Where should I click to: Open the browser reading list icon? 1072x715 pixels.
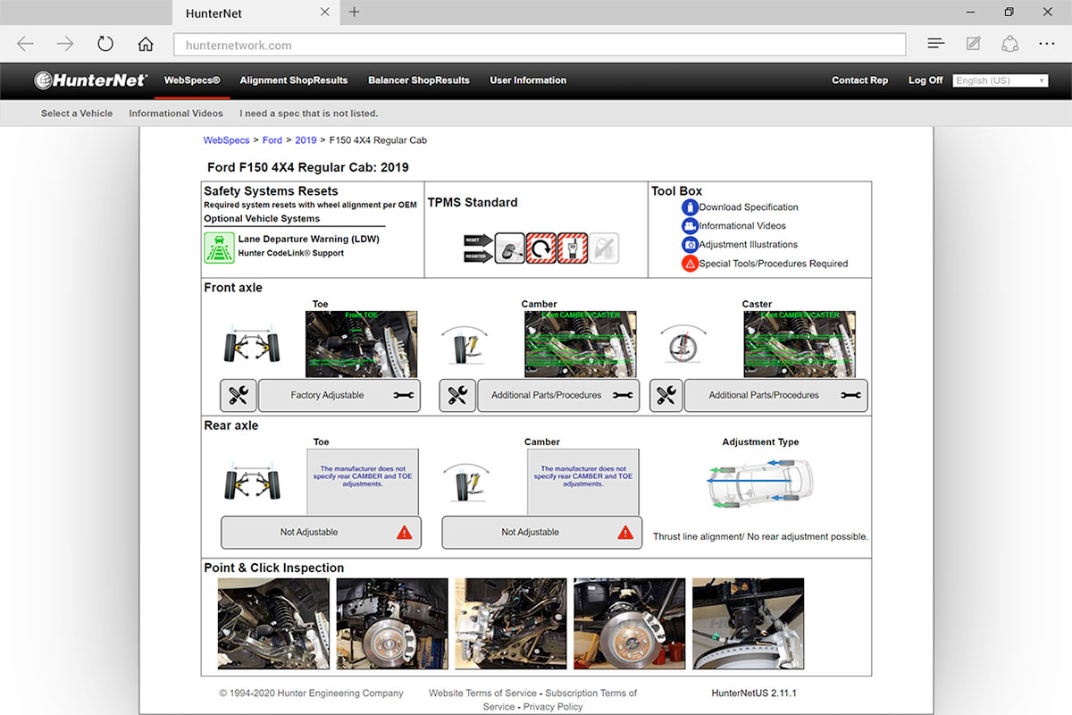(x=935, y=44)
